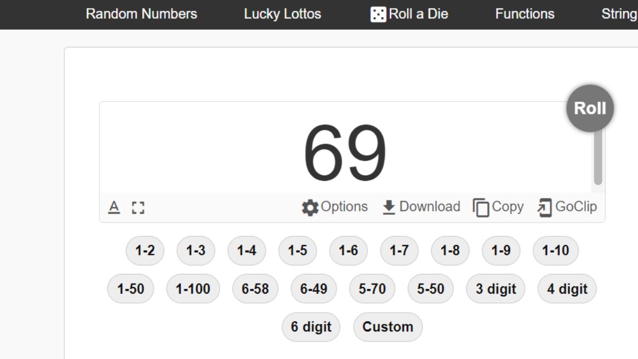Pick the 1-4 range preset
The height and width of the screenshot is (359, 638).
pos(247,251)
